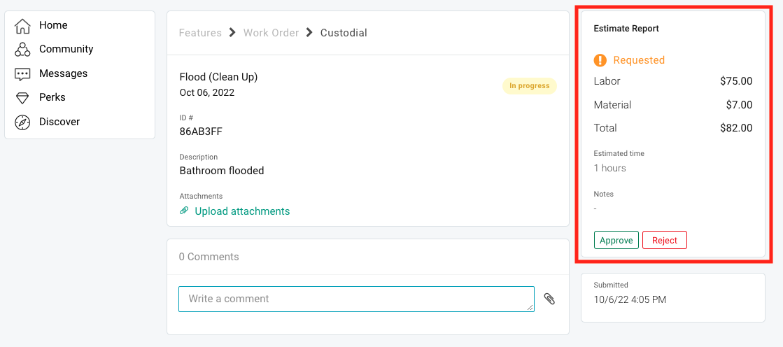Reject the estimate report
Screen dimensions: 783x347
(664, 240)
